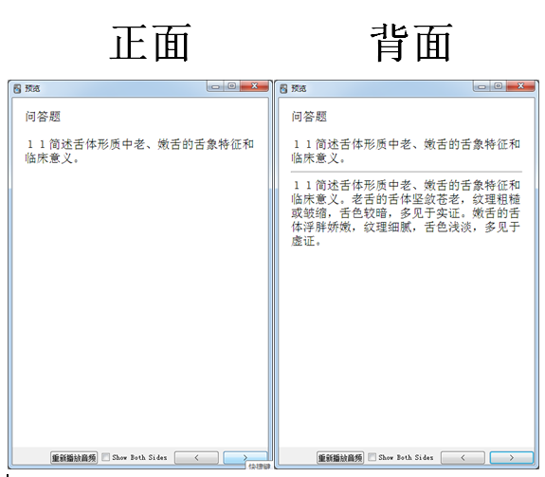Click 重新播放音频 button in left window
The image size is (545, 477).
pyautogui.click(x=74, y=458)
